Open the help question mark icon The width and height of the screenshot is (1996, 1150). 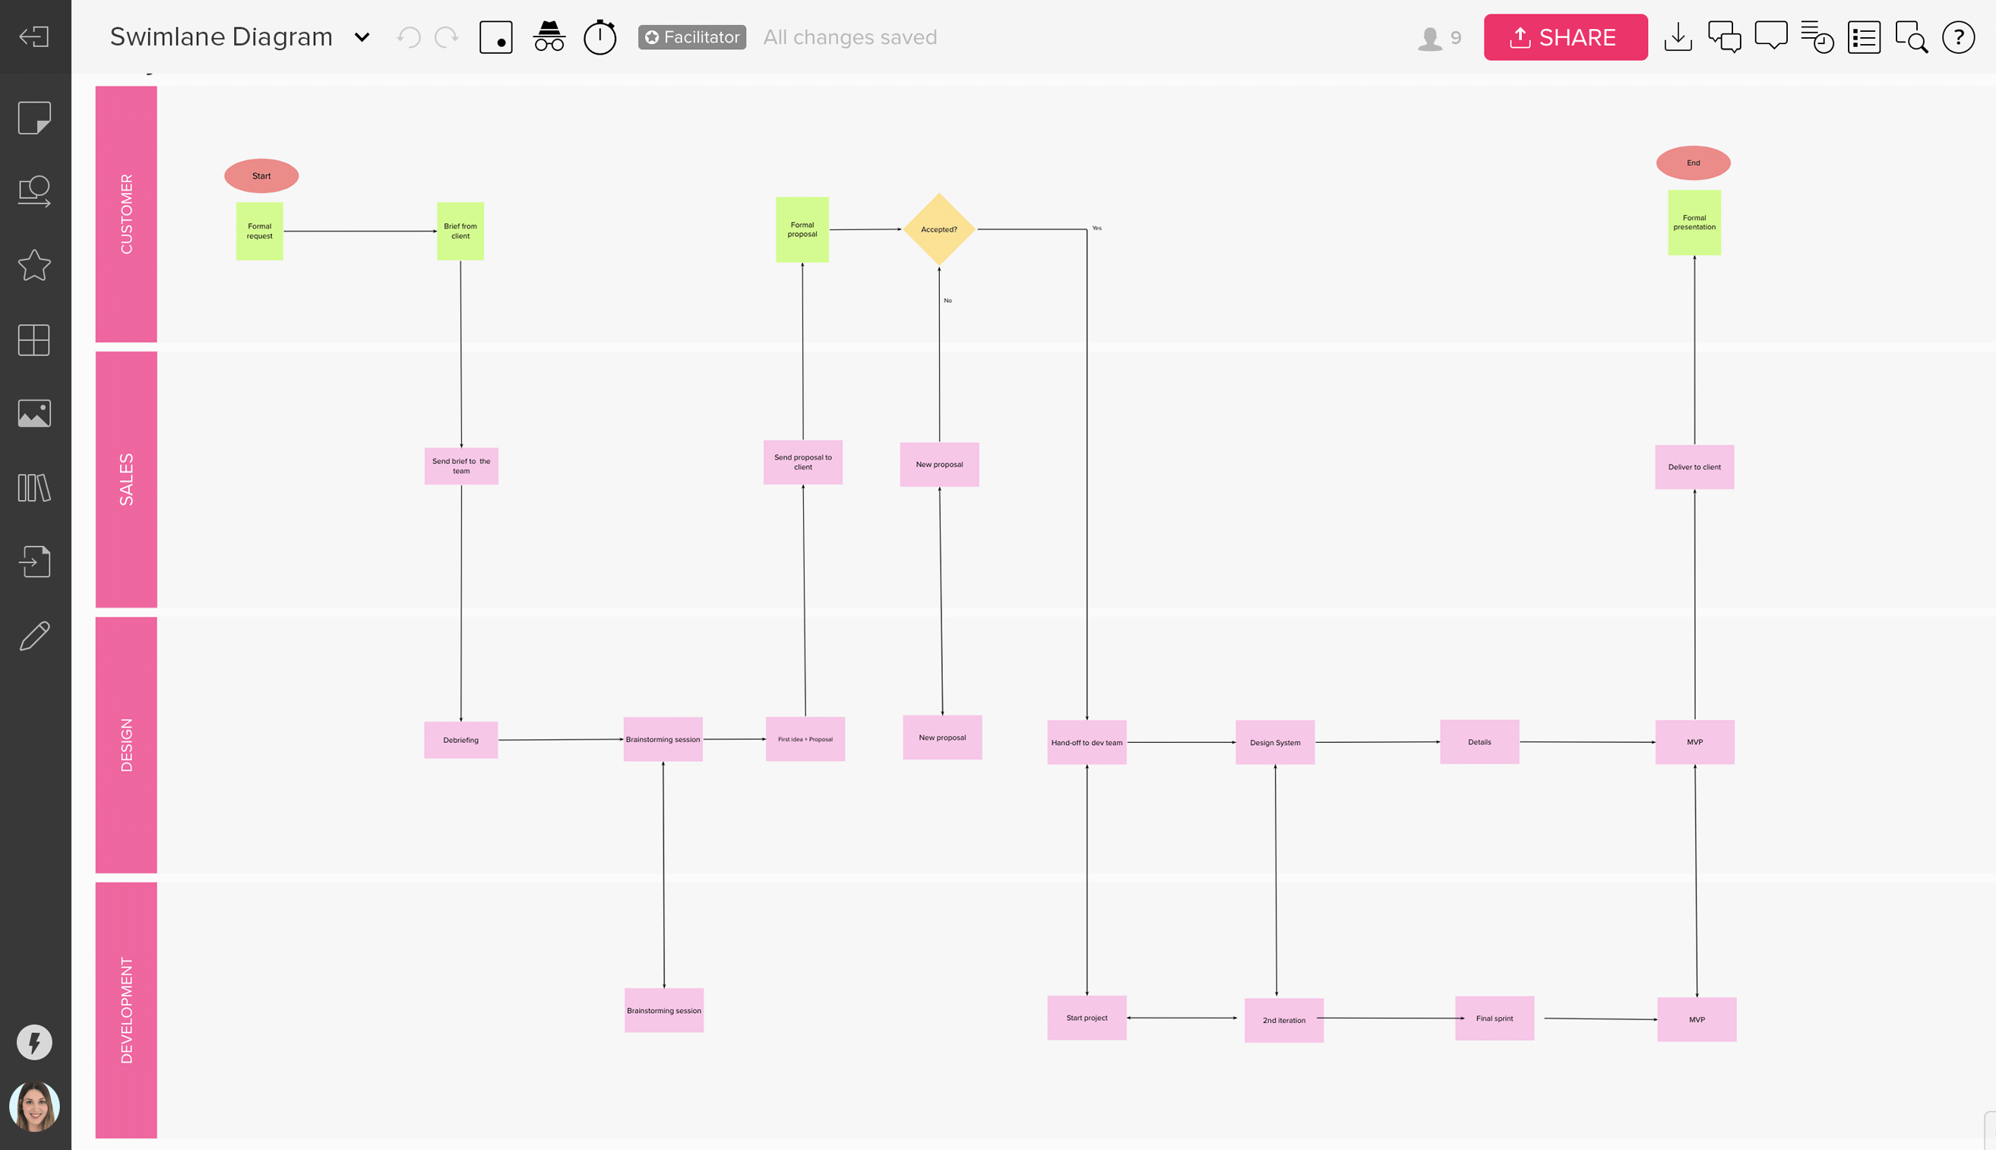coord(1959,37)
